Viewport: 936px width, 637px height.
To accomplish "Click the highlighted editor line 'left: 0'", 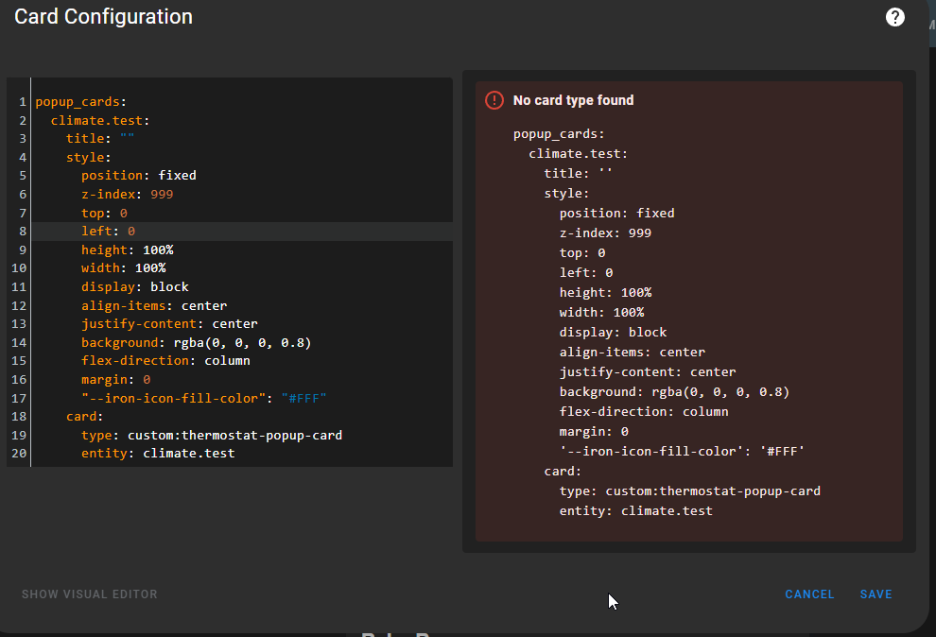I will 108,231.
